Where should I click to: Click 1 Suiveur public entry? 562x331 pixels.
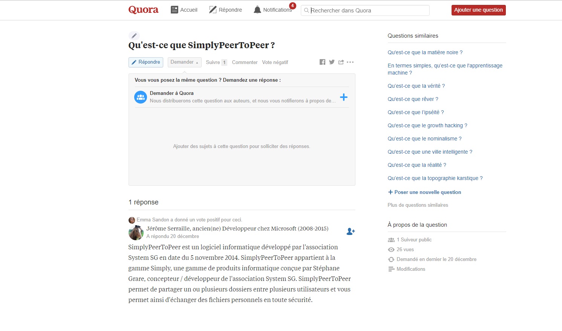[x=410, y=240]
